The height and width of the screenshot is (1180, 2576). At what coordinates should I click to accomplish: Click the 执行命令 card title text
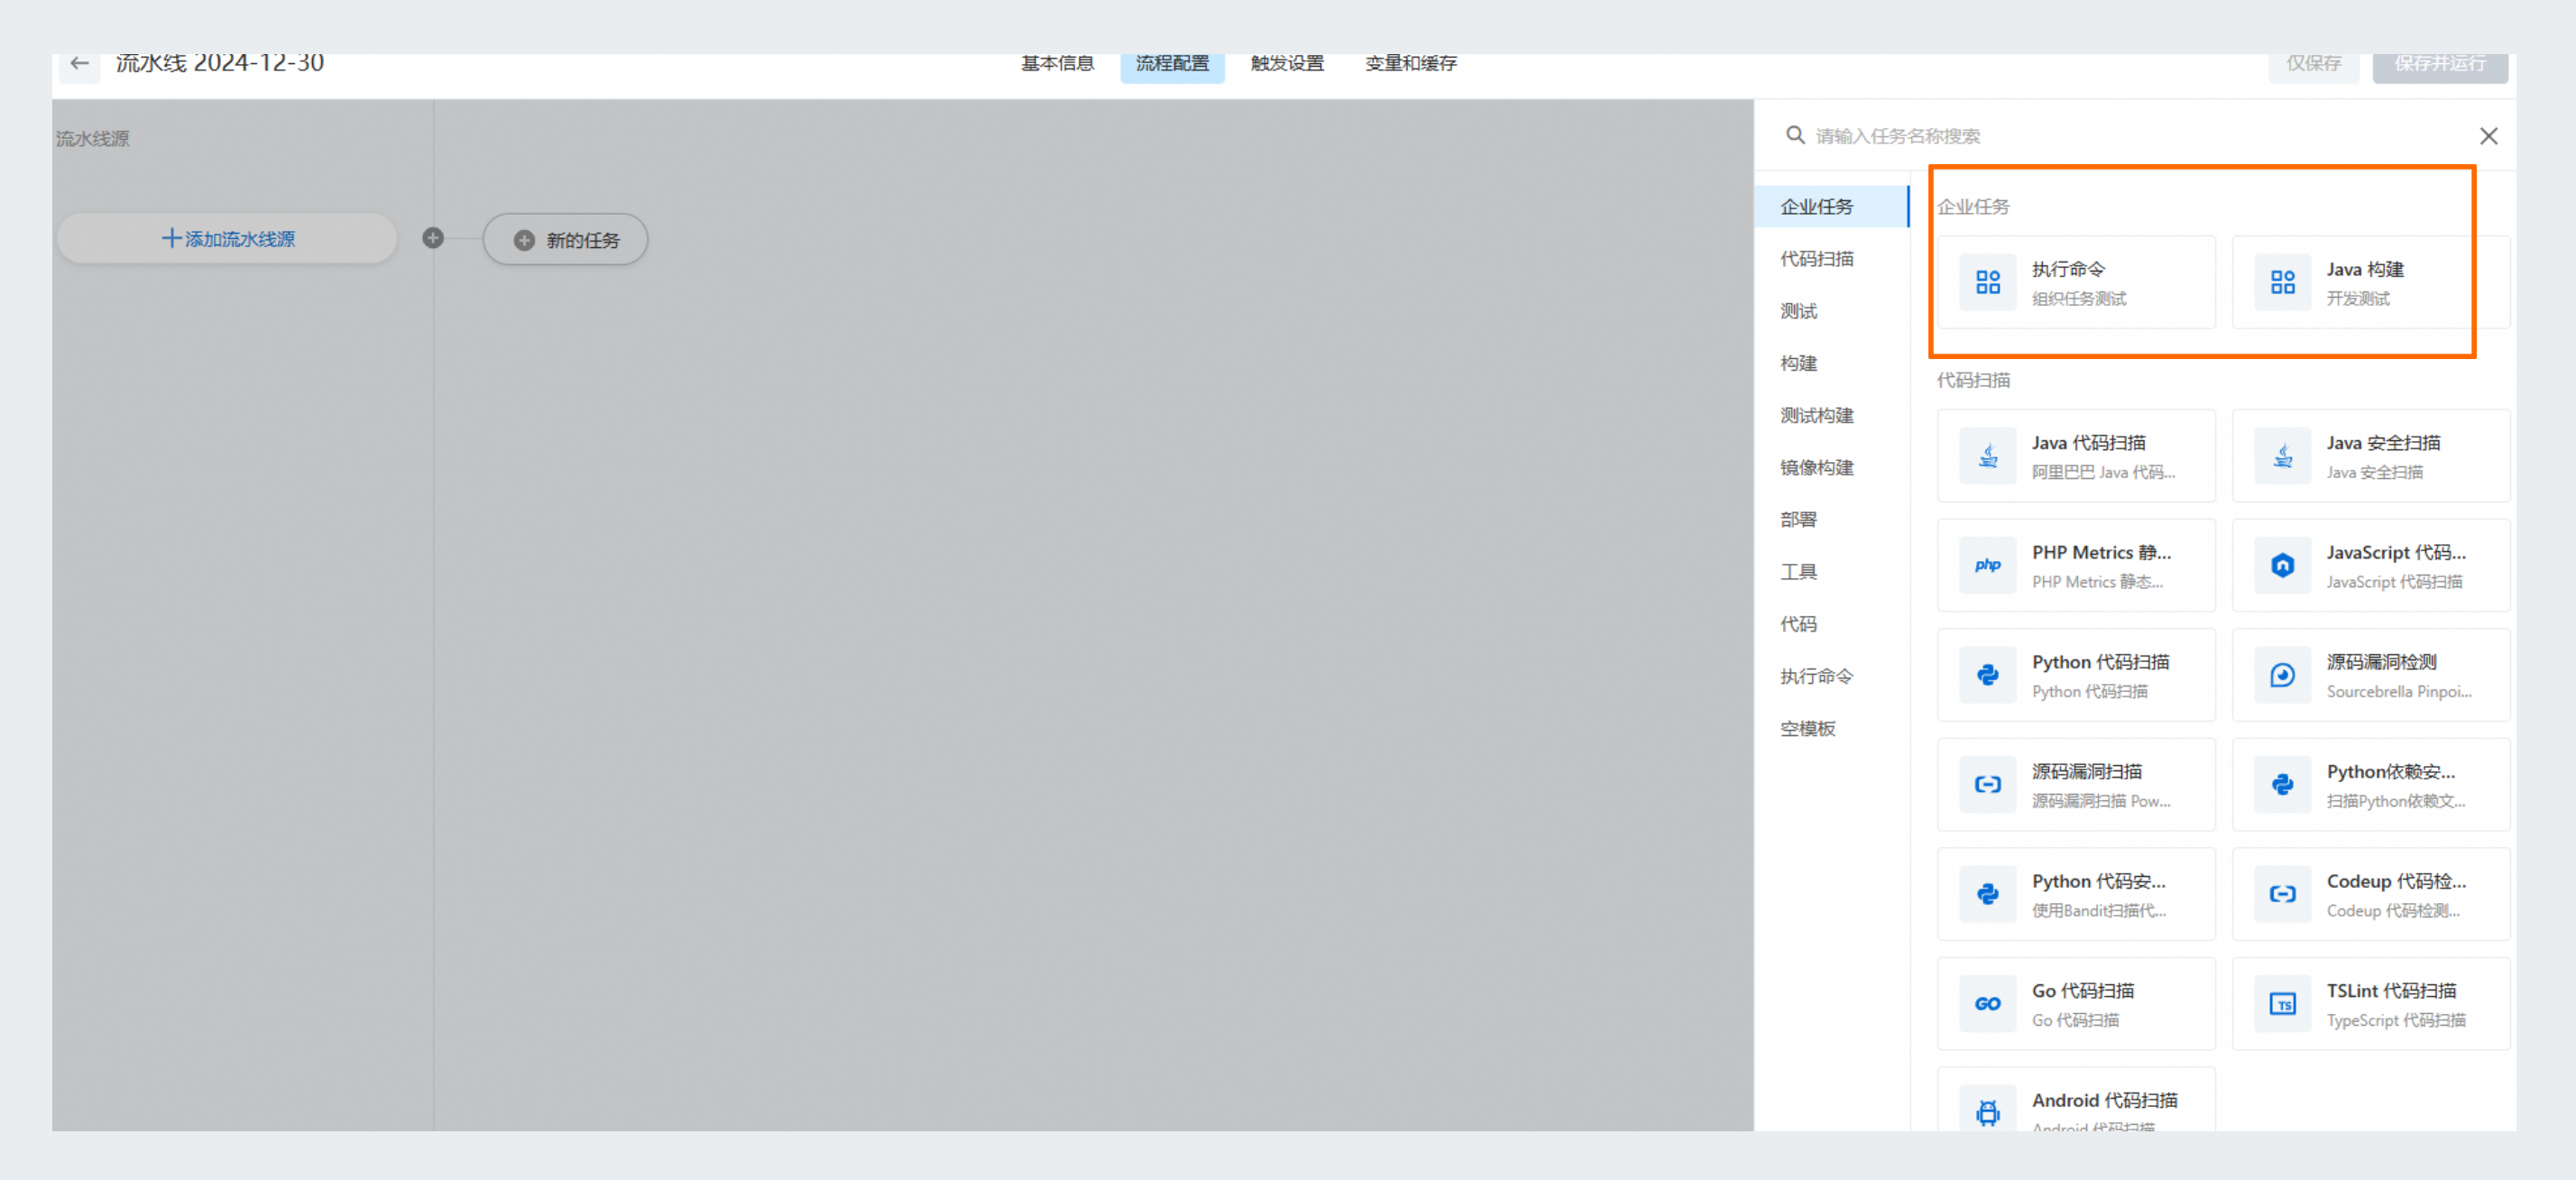click(x=2068, y=269)
